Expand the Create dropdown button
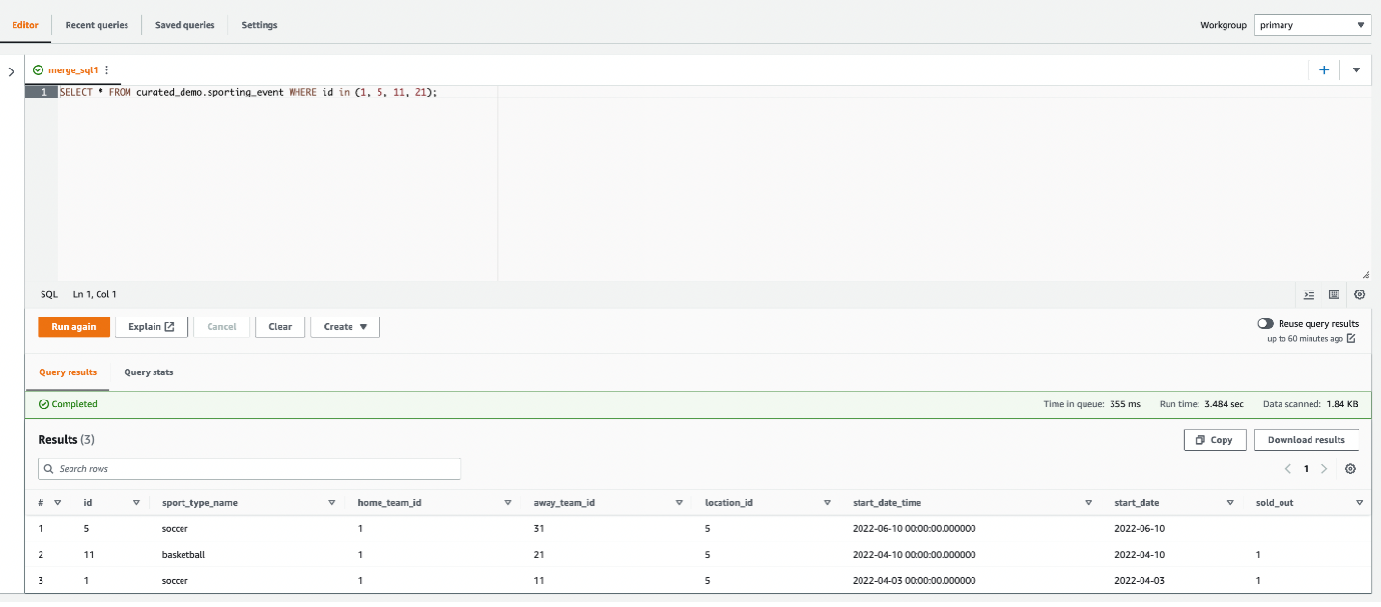This screenshot has width=1381, height=607. coord(345,327)
